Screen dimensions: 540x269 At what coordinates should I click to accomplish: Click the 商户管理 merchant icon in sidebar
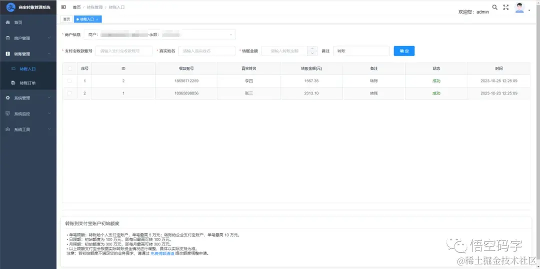point(7,38)
